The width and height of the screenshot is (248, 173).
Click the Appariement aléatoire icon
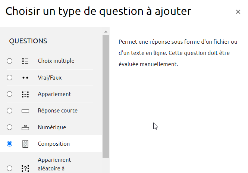(25, 168)
